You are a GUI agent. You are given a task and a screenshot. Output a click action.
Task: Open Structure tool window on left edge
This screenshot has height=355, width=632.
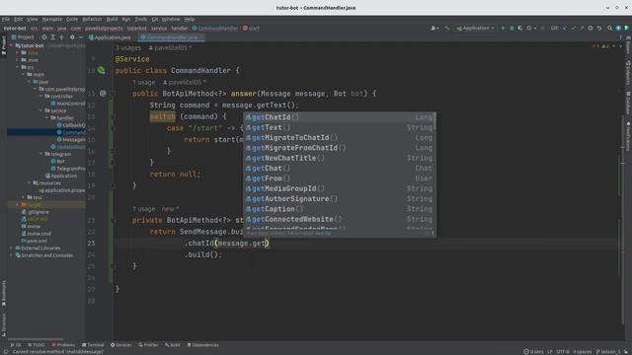4,325
